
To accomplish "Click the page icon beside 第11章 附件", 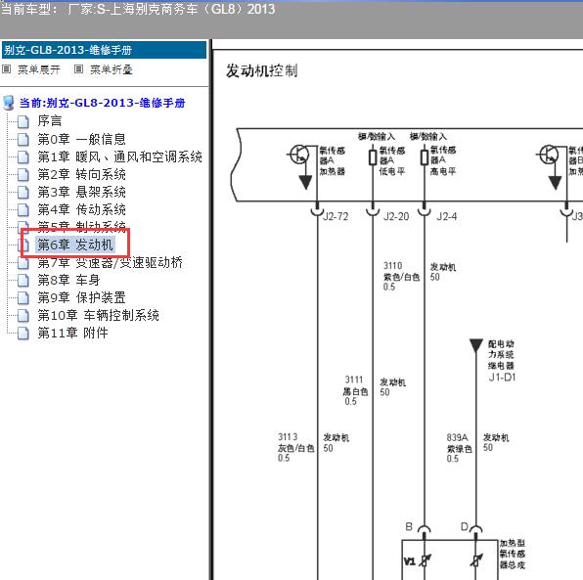I will [23, 334].
